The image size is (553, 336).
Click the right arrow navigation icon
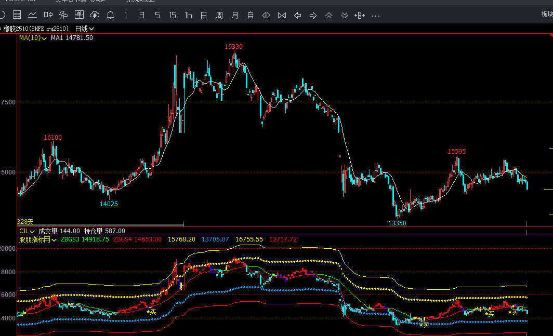point(313,16)
